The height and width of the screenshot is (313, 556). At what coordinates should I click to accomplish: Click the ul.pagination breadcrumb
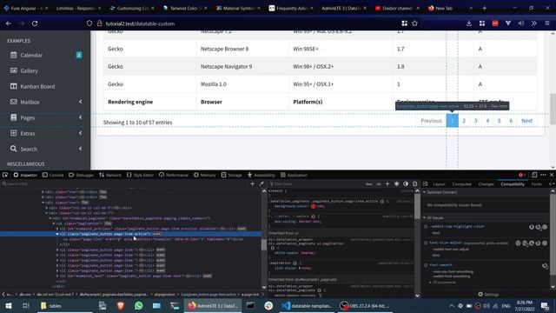pos(164,294)
